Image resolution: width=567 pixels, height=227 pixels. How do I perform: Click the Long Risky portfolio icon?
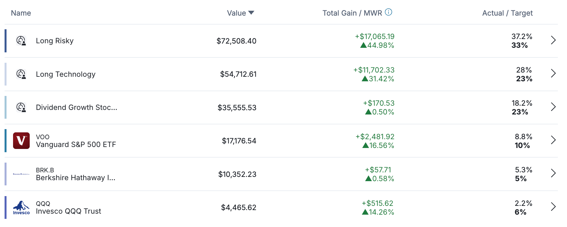(x=21, y=41)
